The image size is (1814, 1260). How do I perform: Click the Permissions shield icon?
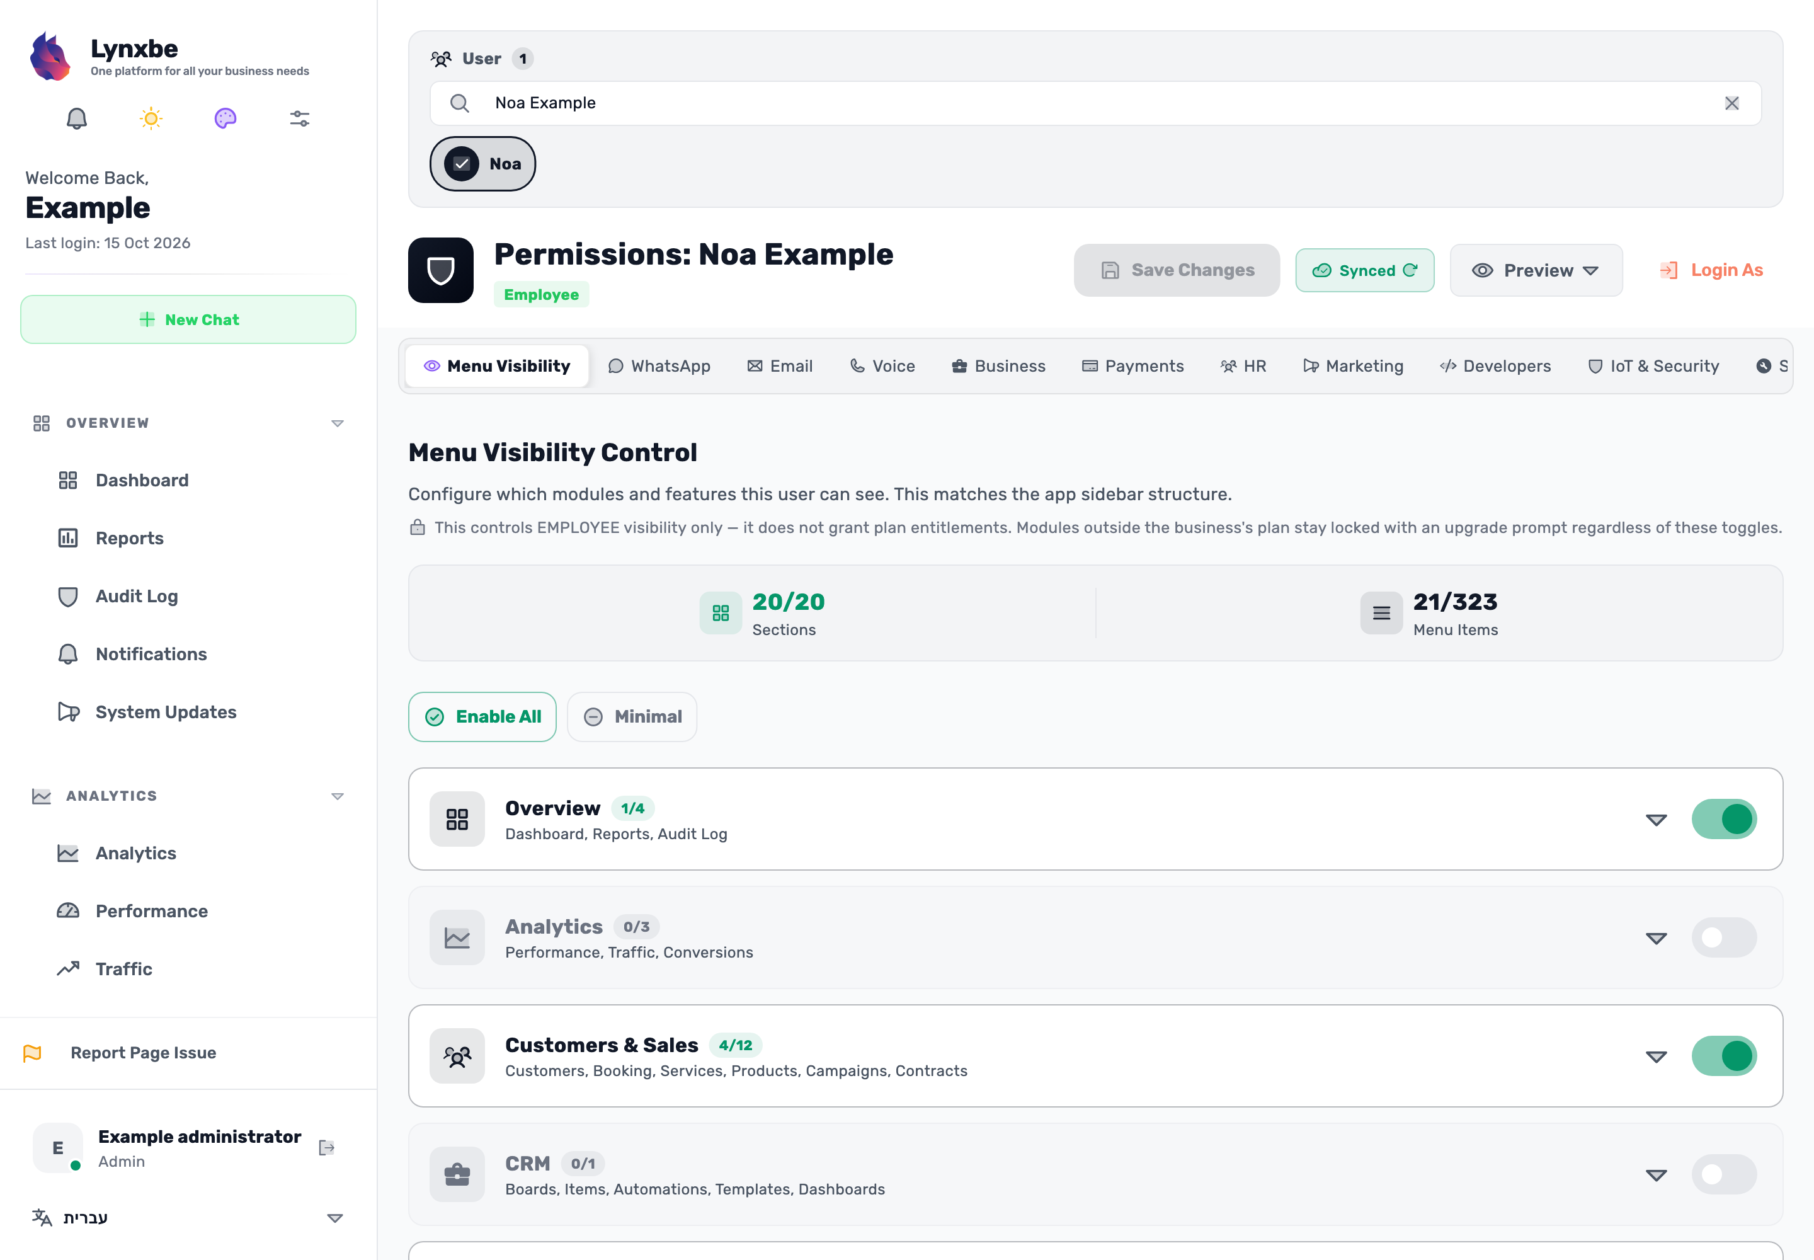pyautogui.click(x=440, y=270)
